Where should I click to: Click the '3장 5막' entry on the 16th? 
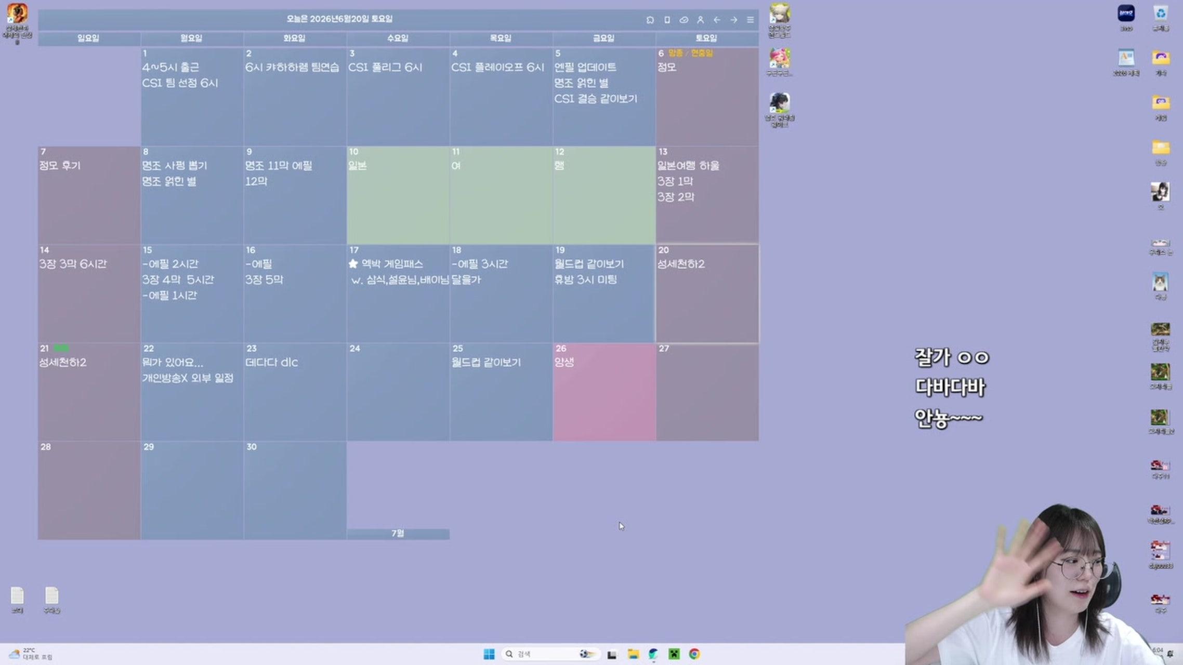(264, 279)
